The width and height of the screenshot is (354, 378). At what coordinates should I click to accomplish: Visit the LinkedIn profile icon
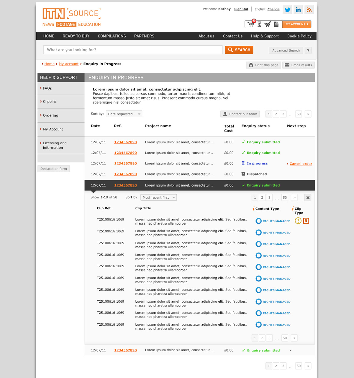[298, 9]
